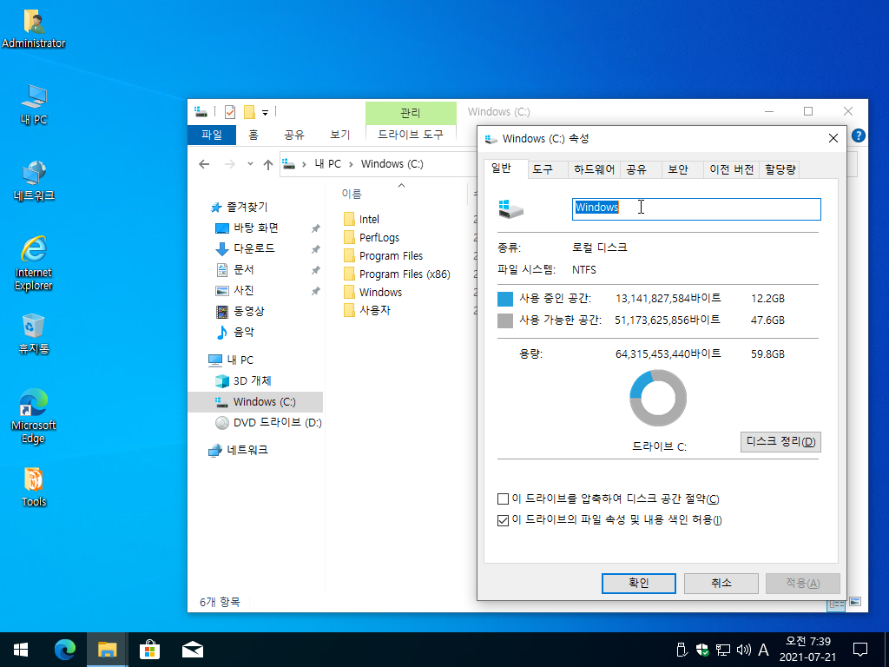Click the Explorer back arrow

point(204,164)
